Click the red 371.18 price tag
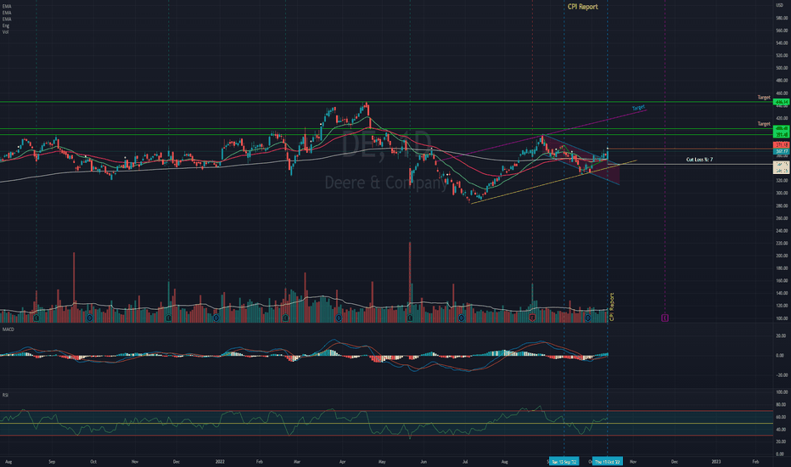791x467 pixels. coord(782,145)
